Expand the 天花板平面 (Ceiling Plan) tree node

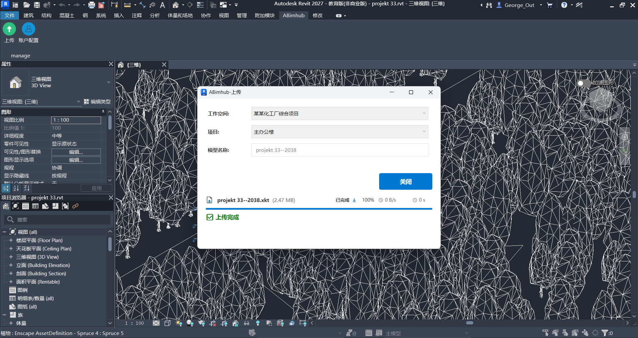(11, 248)
